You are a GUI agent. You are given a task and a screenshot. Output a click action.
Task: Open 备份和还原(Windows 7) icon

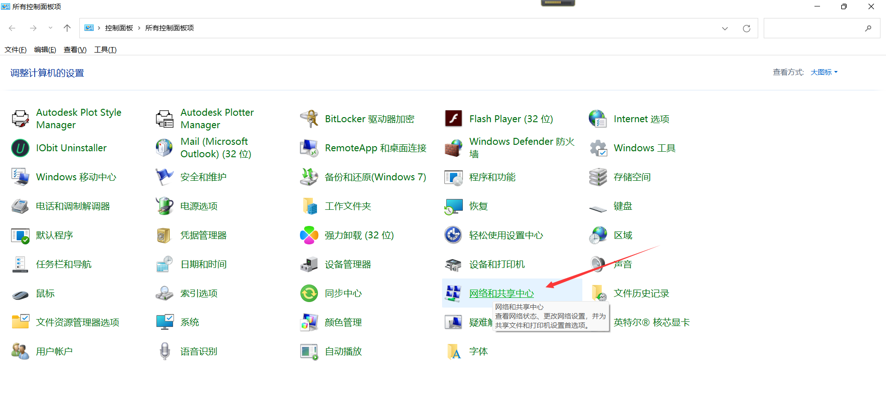[x=309, y=177]
